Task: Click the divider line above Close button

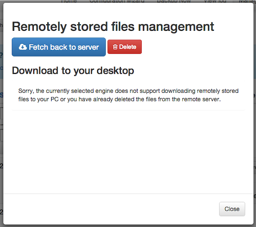Action: (128, 194)
